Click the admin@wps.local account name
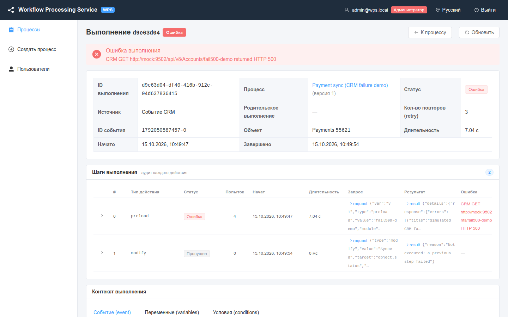This screenshot has height=317, width=508. pyautogui.click(x=370, y=10)
